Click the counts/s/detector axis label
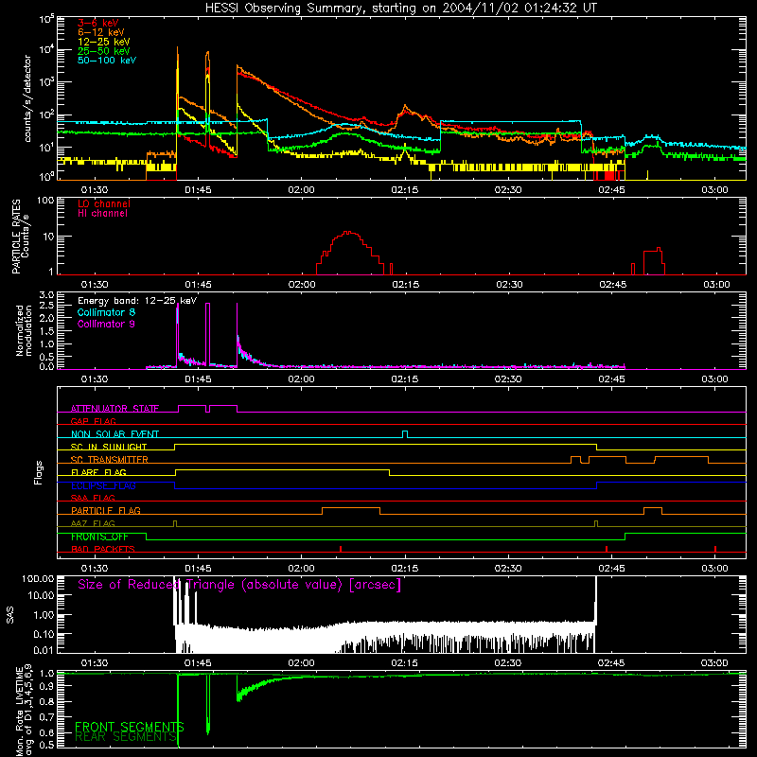Screen dimensions: 757x757 27,98
